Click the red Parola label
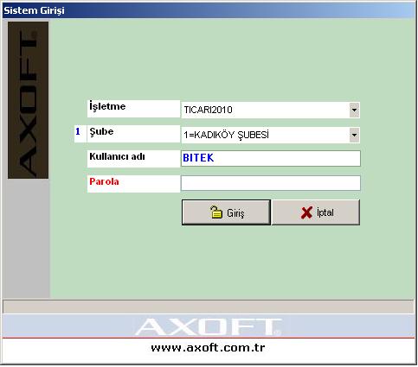 (x=133, y=184)
